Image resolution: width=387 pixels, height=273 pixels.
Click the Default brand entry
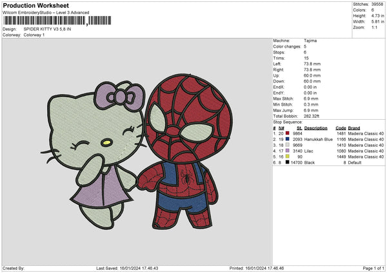tap(355, 163)
